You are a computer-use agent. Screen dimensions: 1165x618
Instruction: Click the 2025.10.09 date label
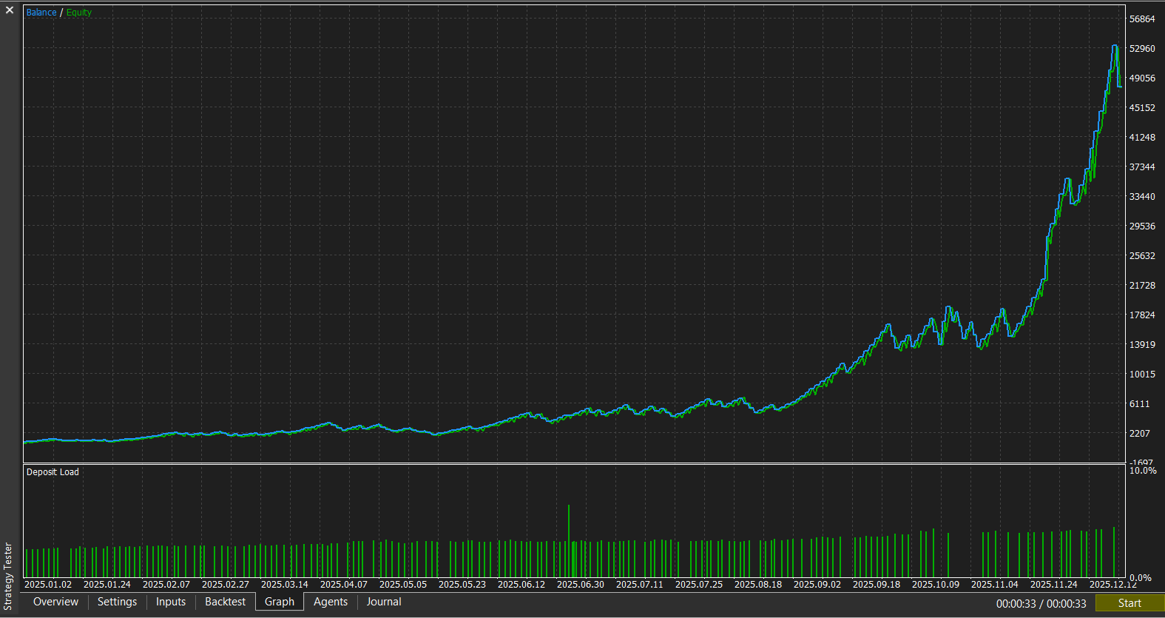(x=936, y=585)
